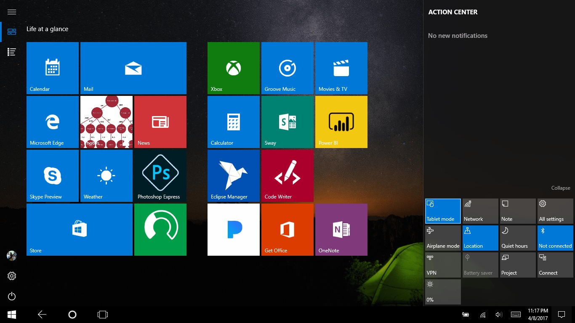Switch to pinned tiles view in sidebar

click(x=11, y=31)
